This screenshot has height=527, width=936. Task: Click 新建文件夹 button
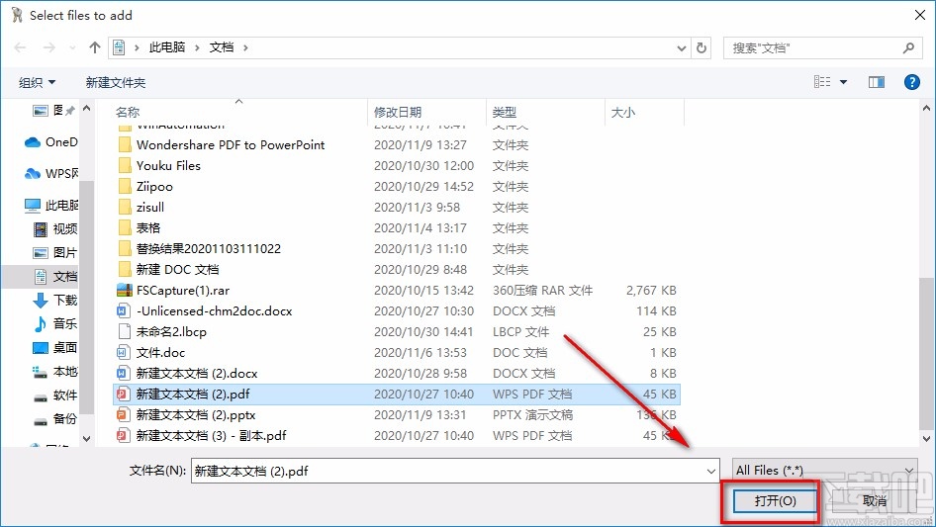[x=115, y=82]
